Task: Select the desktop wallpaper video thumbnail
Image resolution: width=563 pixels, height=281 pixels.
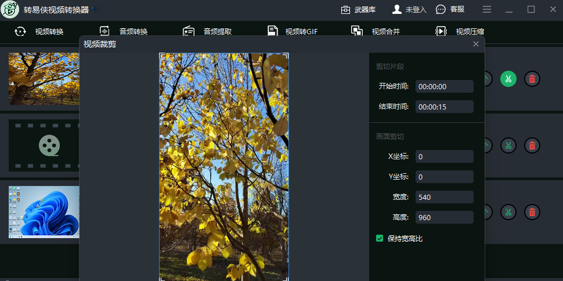Action: 44,212
